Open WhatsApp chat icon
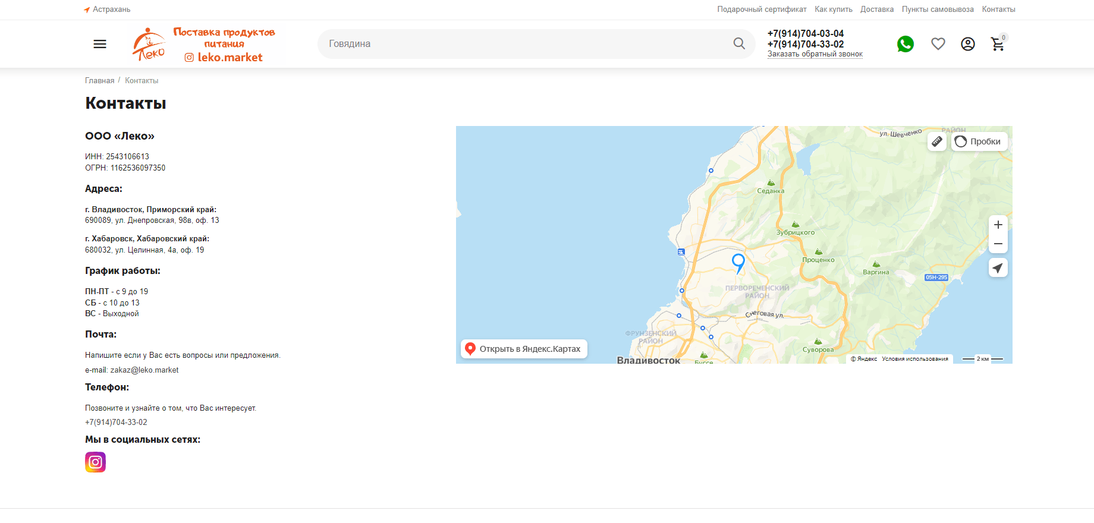 coord(906,44)
